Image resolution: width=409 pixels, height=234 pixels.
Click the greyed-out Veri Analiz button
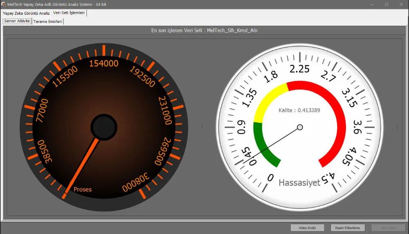(x=388, y=228)
